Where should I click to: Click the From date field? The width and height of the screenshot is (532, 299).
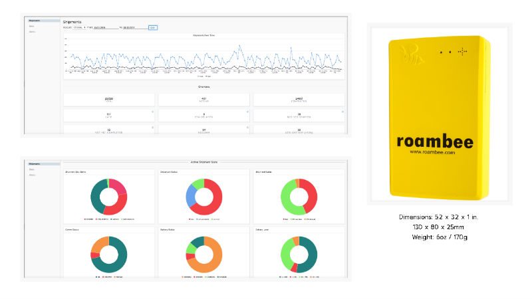106,27
